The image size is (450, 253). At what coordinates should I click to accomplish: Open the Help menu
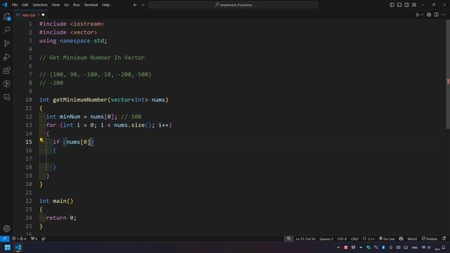(106, 5)
